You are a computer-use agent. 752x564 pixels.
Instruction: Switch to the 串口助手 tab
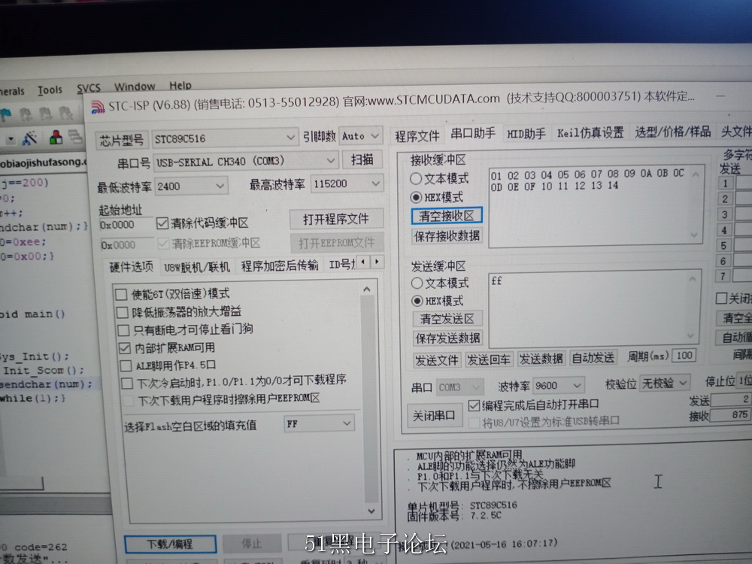[x=473, y=133]
